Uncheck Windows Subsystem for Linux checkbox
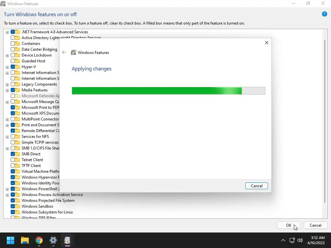 pyautogui.click(x=13, y=212)
